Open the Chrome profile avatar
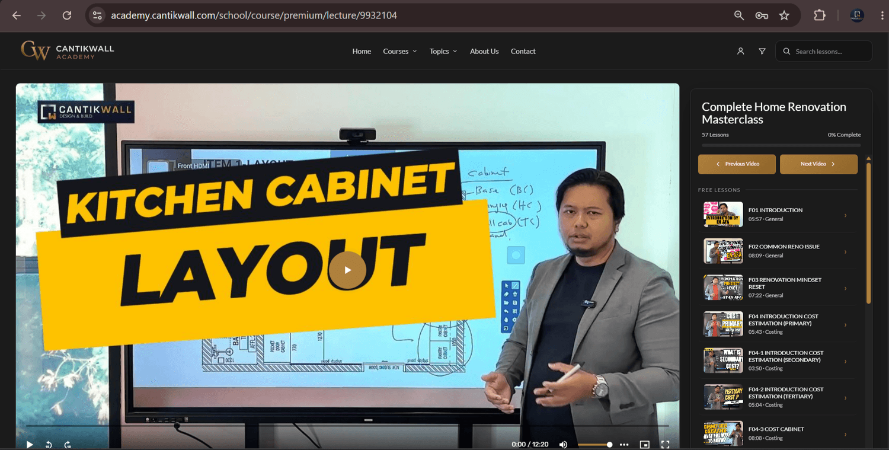 [x=857, y=15]
